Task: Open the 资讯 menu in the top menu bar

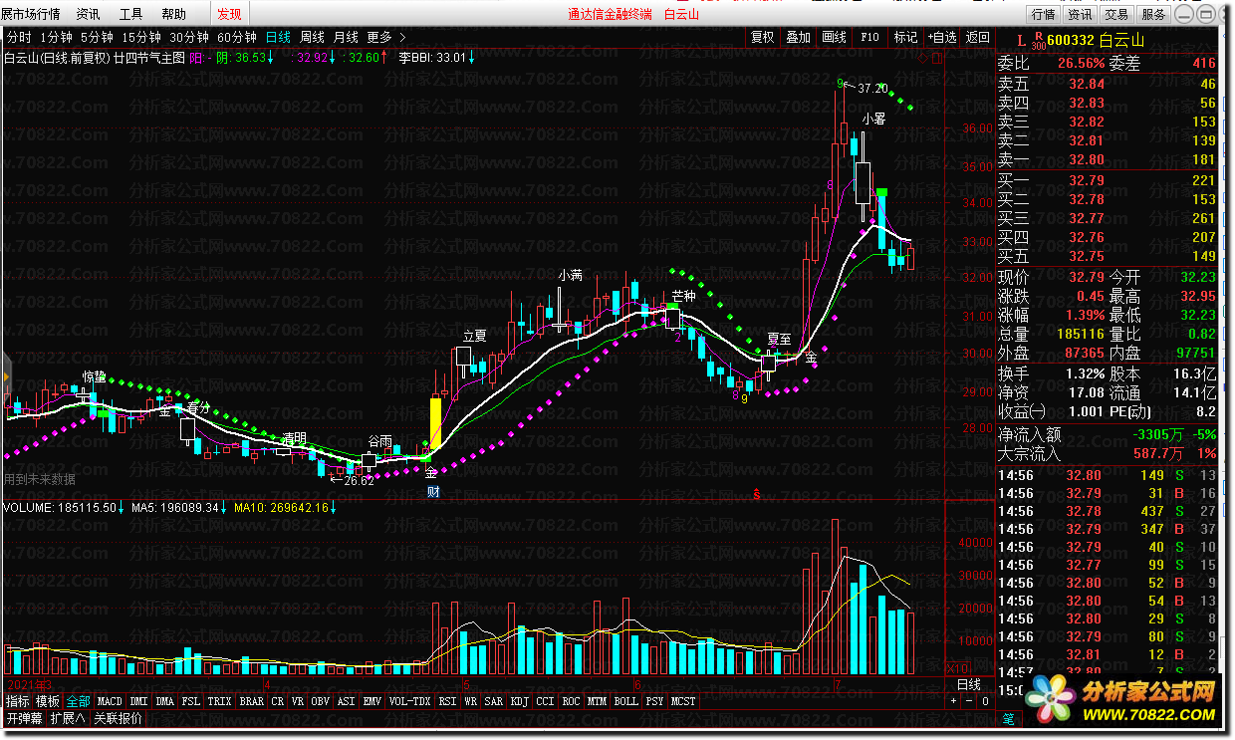Action: pyautogui.click(x=88, y=14)
